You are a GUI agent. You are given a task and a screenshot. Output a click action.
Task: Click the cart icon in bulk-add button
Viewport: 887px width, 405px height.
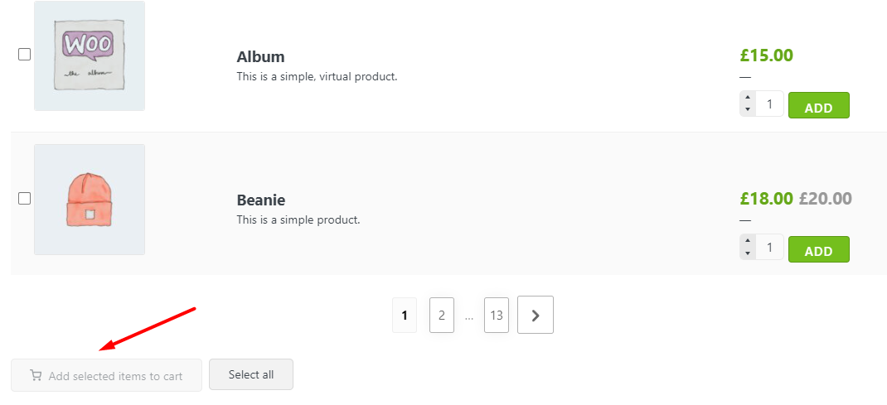36,375
